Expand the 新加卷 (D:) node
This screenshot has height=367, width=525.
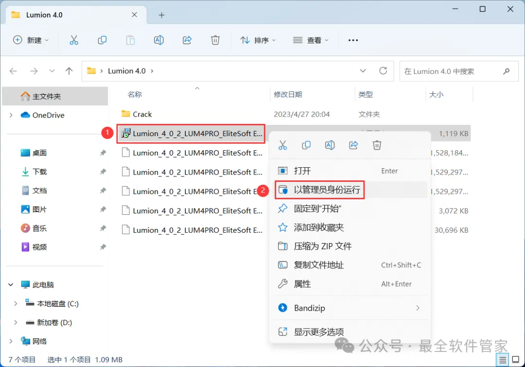pyautogui.click(x=16, y=322)
